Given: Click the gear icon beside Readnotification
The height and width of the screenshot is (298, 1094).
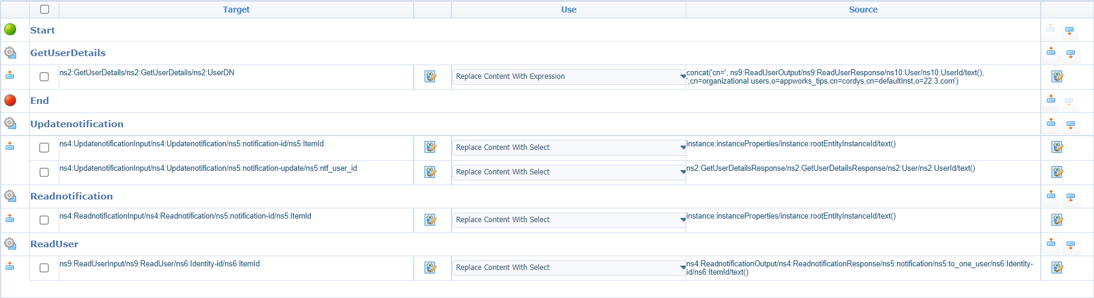Looking at the screenshot, I should [10, 196].
